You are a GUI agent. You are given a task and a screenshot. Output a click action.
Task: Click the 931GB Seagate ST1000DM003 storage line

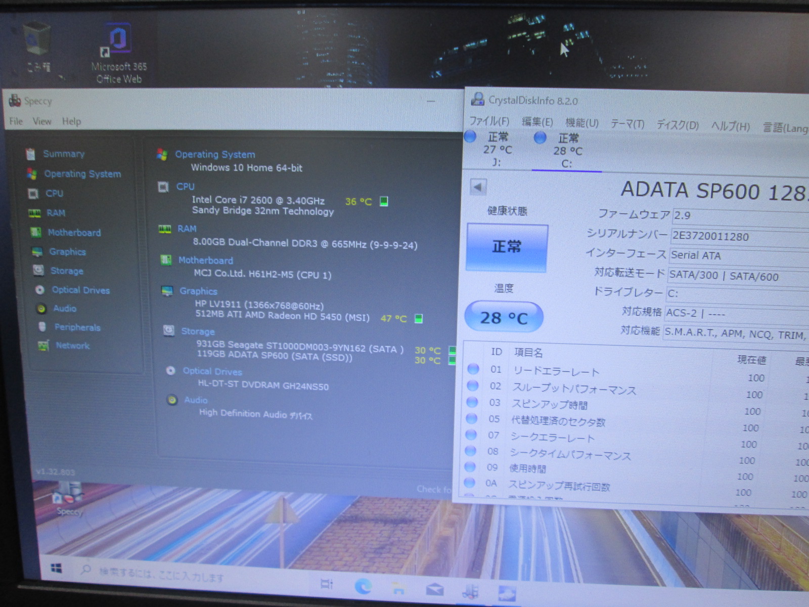pos(300,347)
